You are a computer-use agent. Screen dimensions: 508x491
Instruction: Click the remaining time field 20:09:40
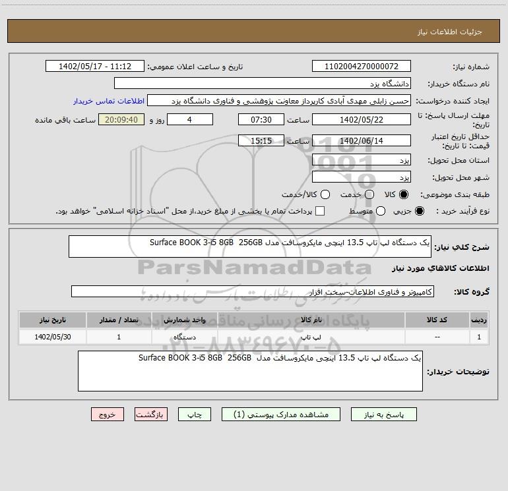click(x=121, y=119)
